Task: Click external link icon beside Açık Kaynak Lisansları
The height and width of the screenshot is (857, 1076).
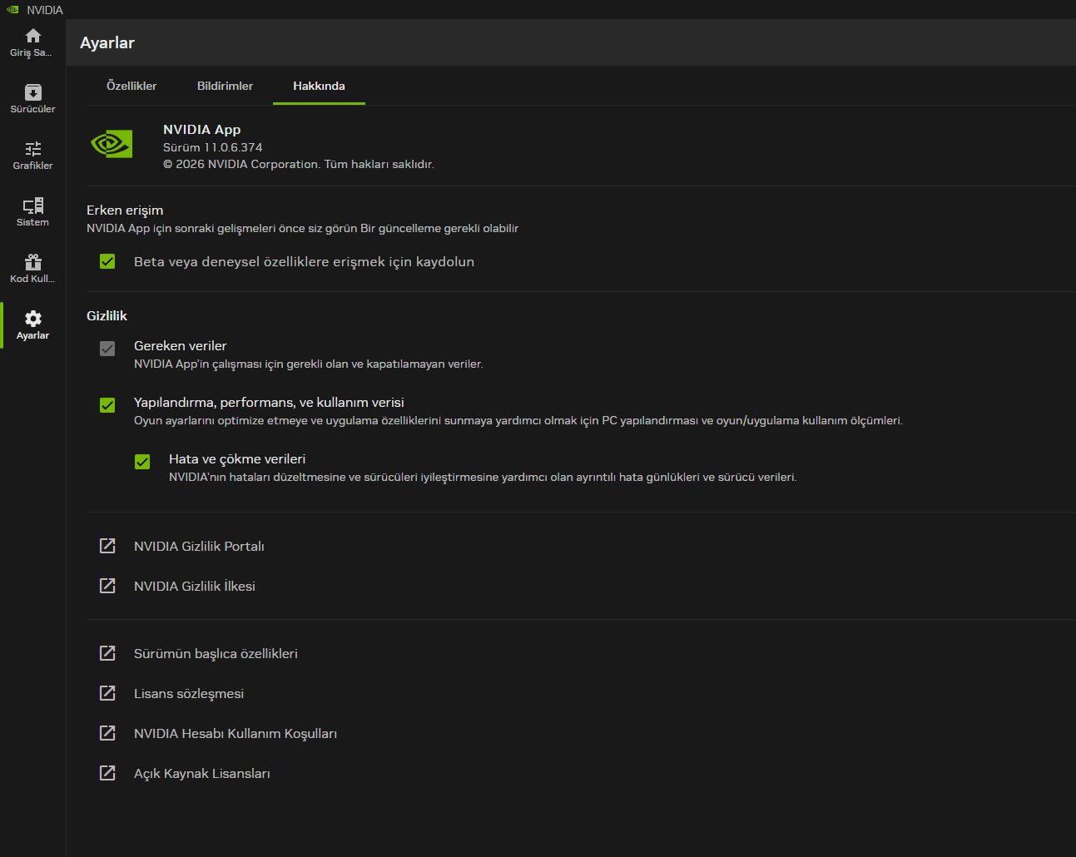Action: click(x=107, y=773)
